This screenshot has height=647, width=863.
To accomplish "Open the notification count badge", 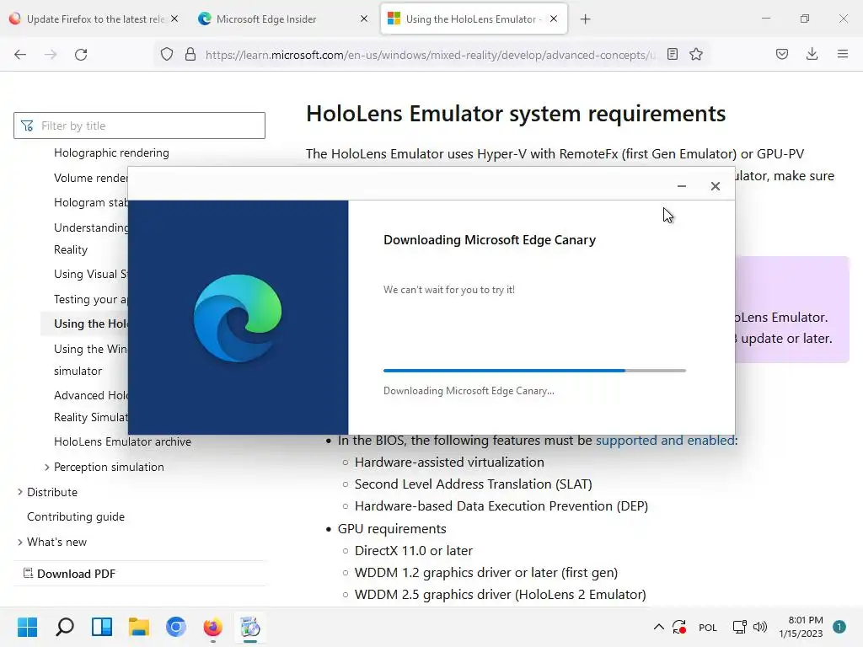I will coord(839,627).
